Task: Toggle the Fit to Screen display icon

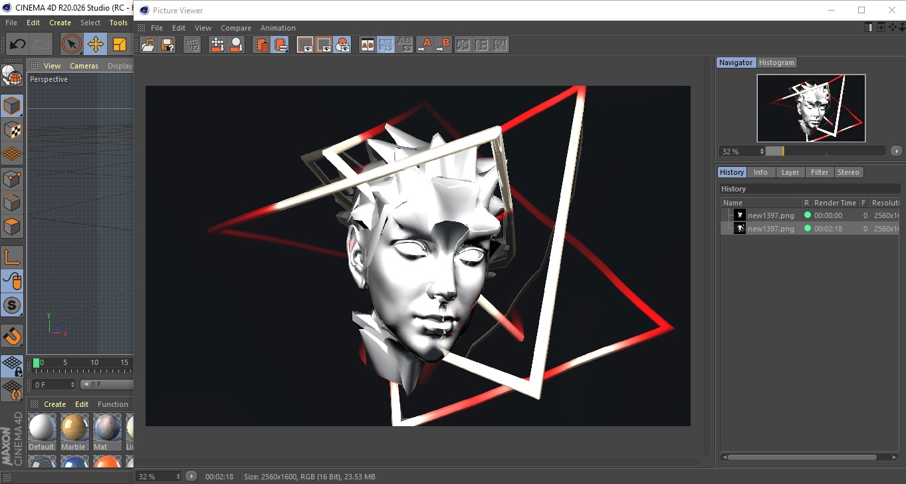Action: 305,45
